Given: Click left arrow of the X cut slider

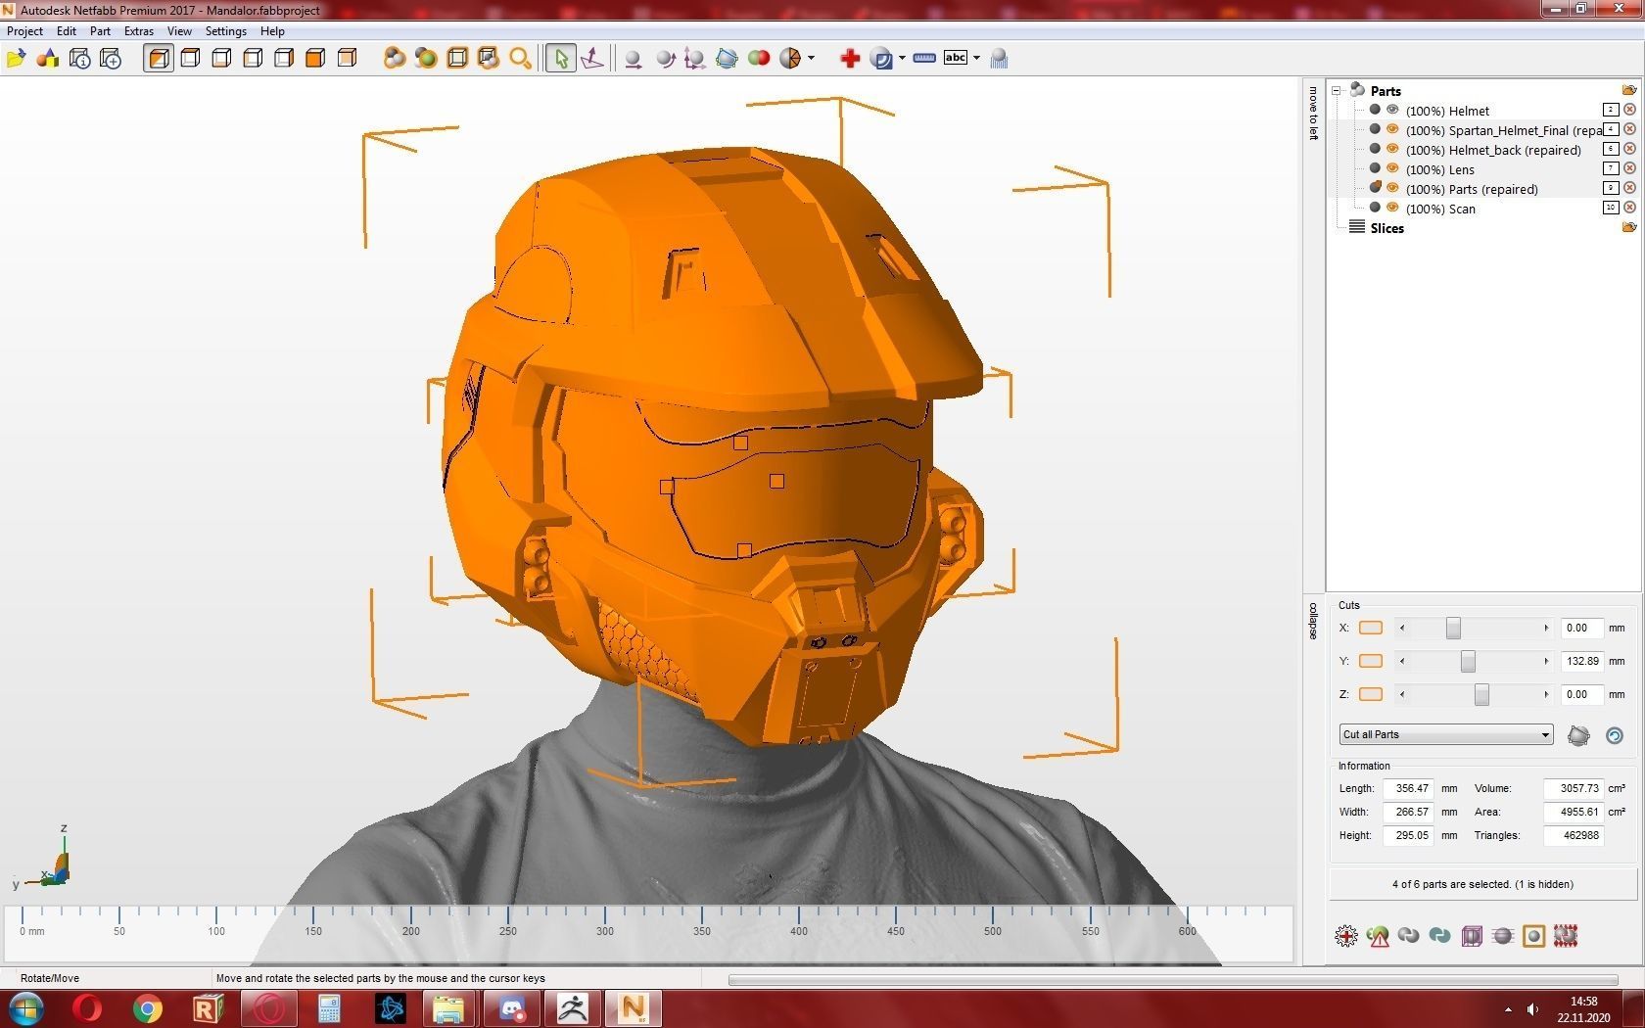Looking at the screenshot, I should (x=1402, y=628).
